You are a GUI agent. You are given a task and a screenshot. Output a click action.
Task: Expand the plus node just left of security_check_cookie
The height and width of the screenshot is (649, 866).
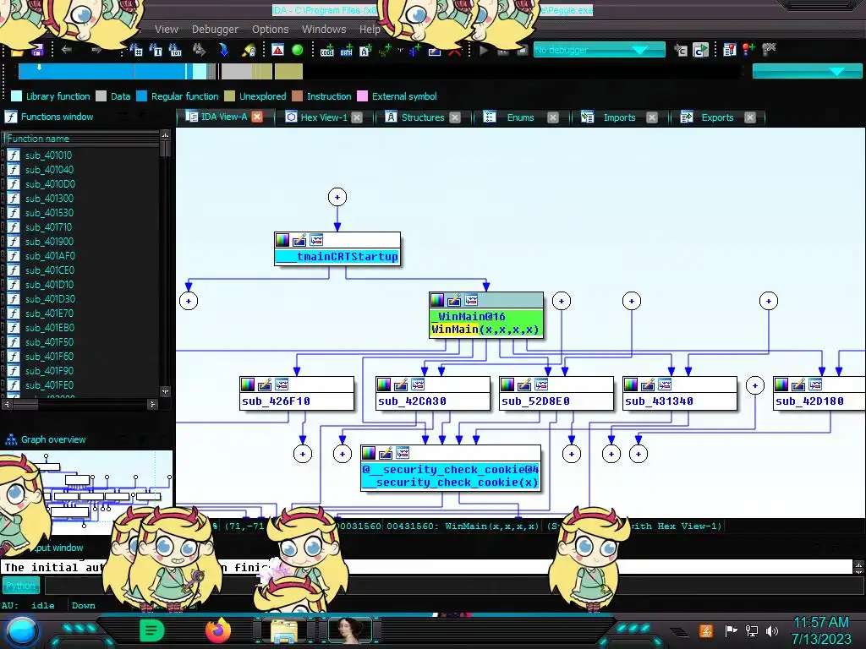tap(343, 454)
